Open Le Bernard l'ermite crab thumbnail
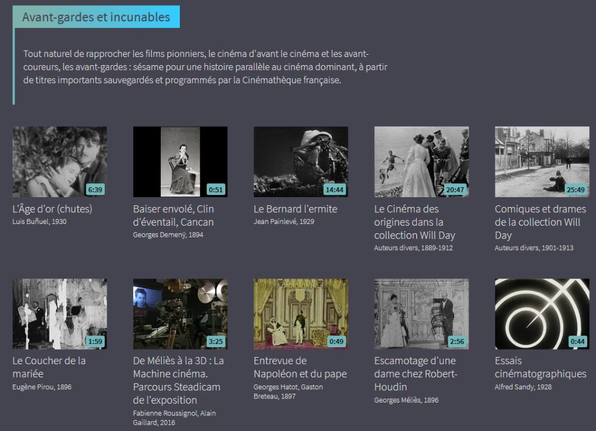Screen dimensions: 596x431 coord(300,161)
